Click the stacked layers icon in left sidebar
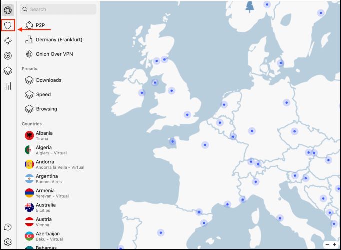Image resolution: width=341 pixels, height=250 pixels. point(8,71)
